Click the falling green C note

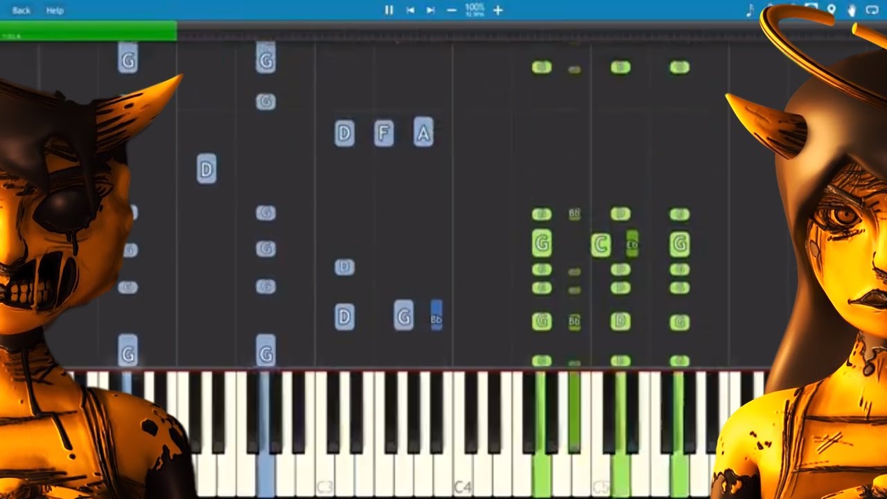tap(601, 245)
